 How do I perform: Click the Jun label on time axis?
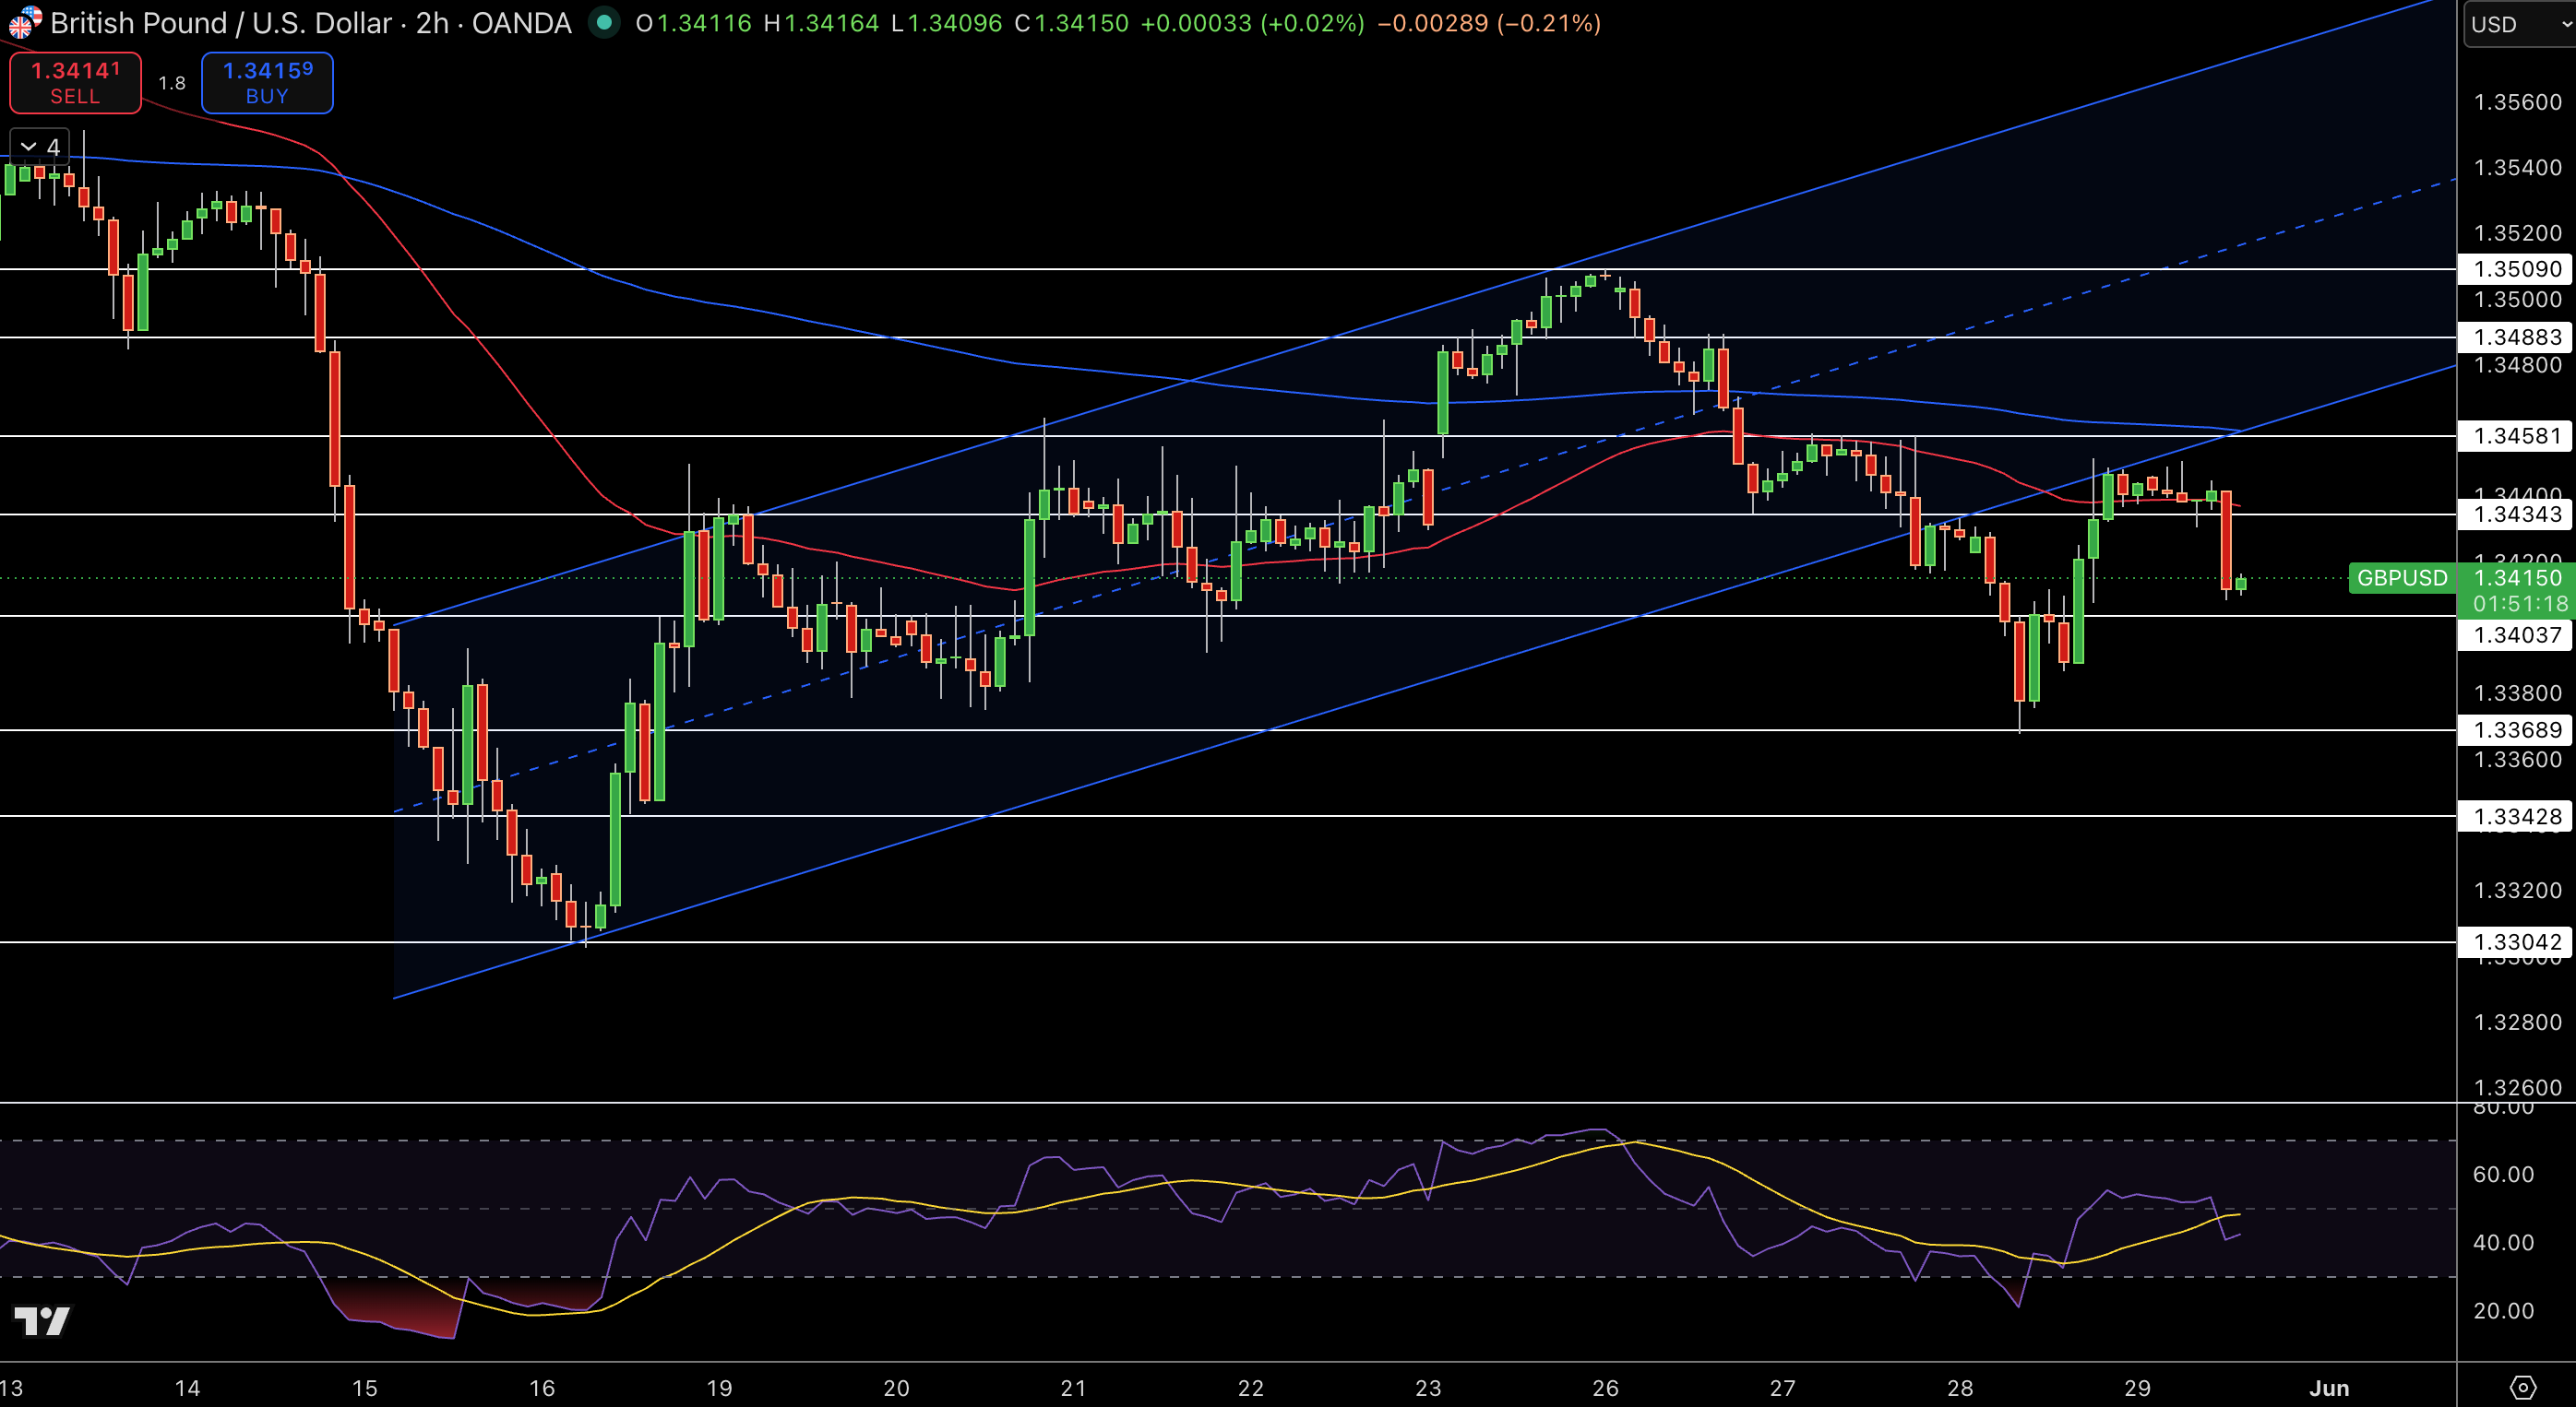tap(2329, 1388)
